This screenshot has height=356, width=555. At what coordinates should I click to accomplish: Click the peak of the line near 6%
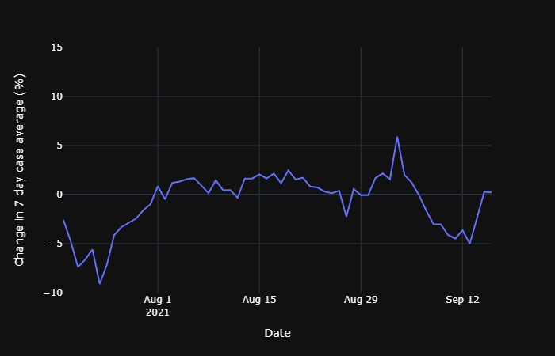point(397,137)
